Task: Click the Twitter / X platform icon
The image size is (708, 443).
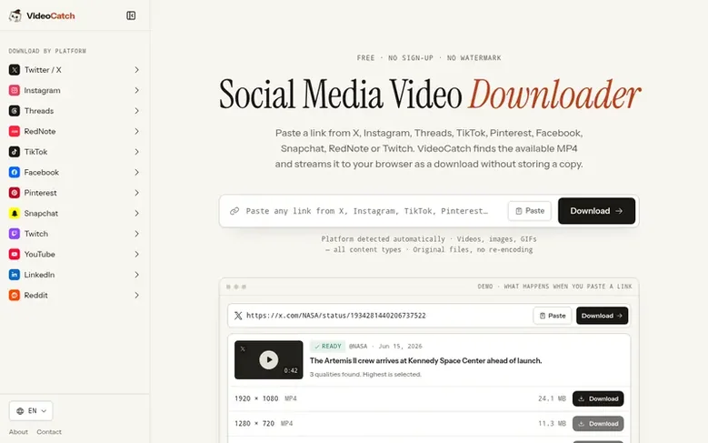Action: [15, 70]
